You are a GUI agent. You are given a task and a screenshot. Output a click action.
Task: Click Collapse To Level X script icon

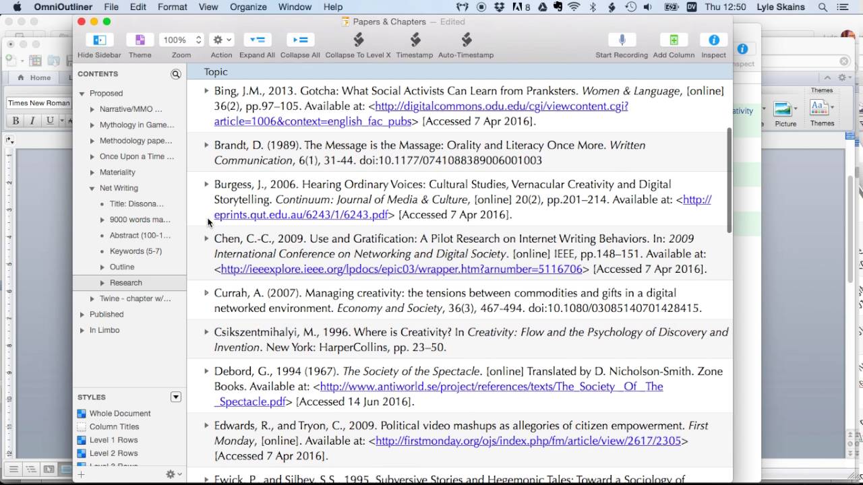pos(358,40)
